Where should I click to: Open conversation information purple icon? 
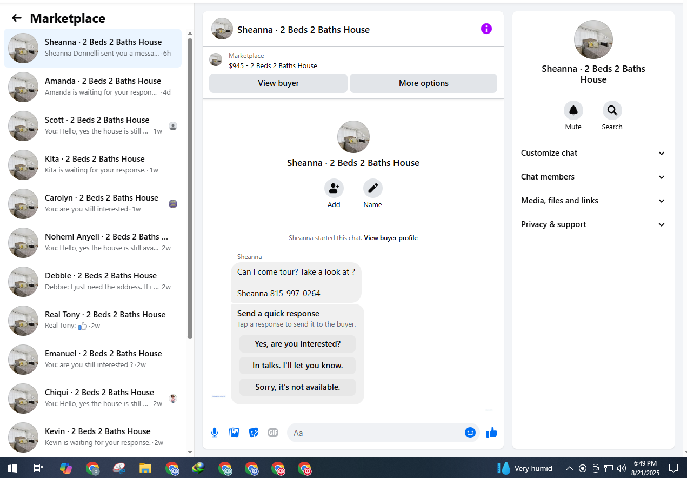(x=486, y=29)
